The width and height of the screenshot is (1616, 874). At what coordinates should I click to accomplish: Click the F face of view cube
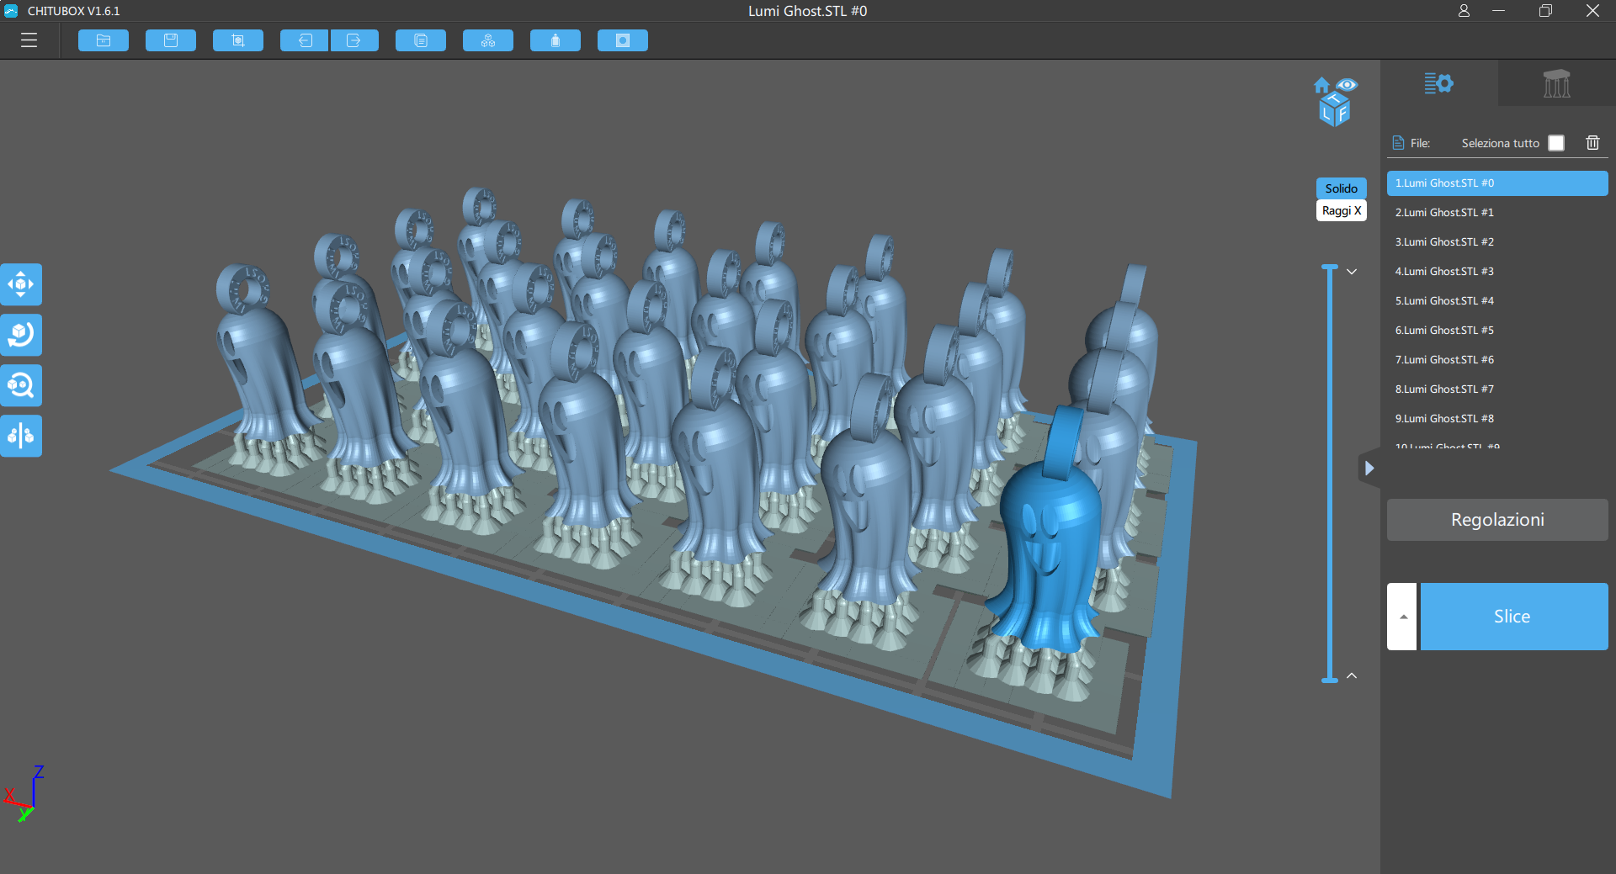click(1342, 113)
